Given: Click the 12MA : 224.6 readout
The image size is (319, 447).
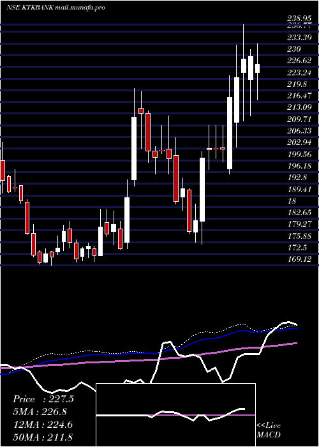Looking at the screenshot, I should [x=43, y=425].
